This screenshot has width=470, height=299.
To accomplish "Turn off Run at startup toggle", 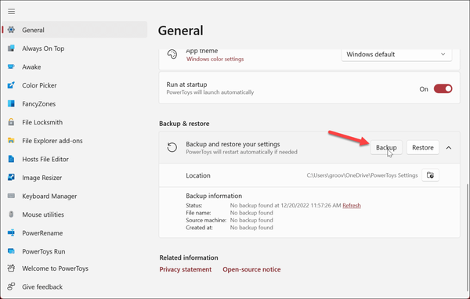I will coord(443,88).
